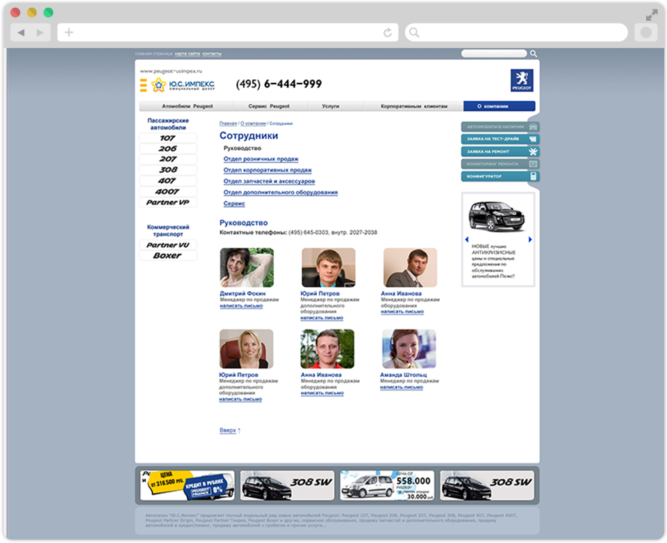
Task: Click the О компании breadcrumb link
Action: [253, 124]
